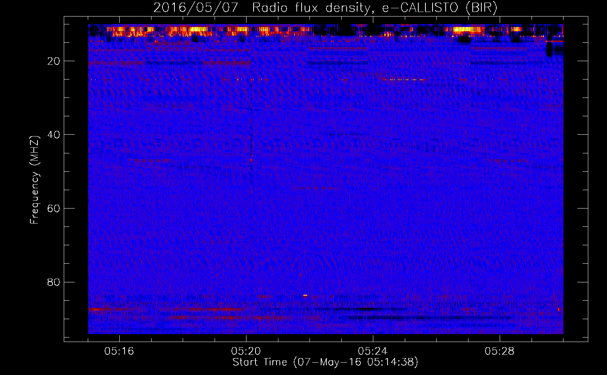
Task: Click the 05:24 time tick label
Action: coord(373,351)
